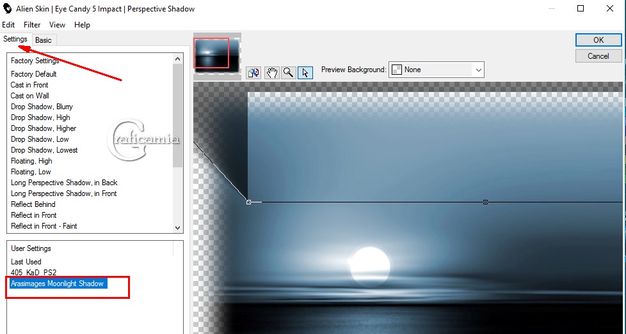Select the arrow pointer tool
This screenshot has width=626, height=334.
(305, 72)
